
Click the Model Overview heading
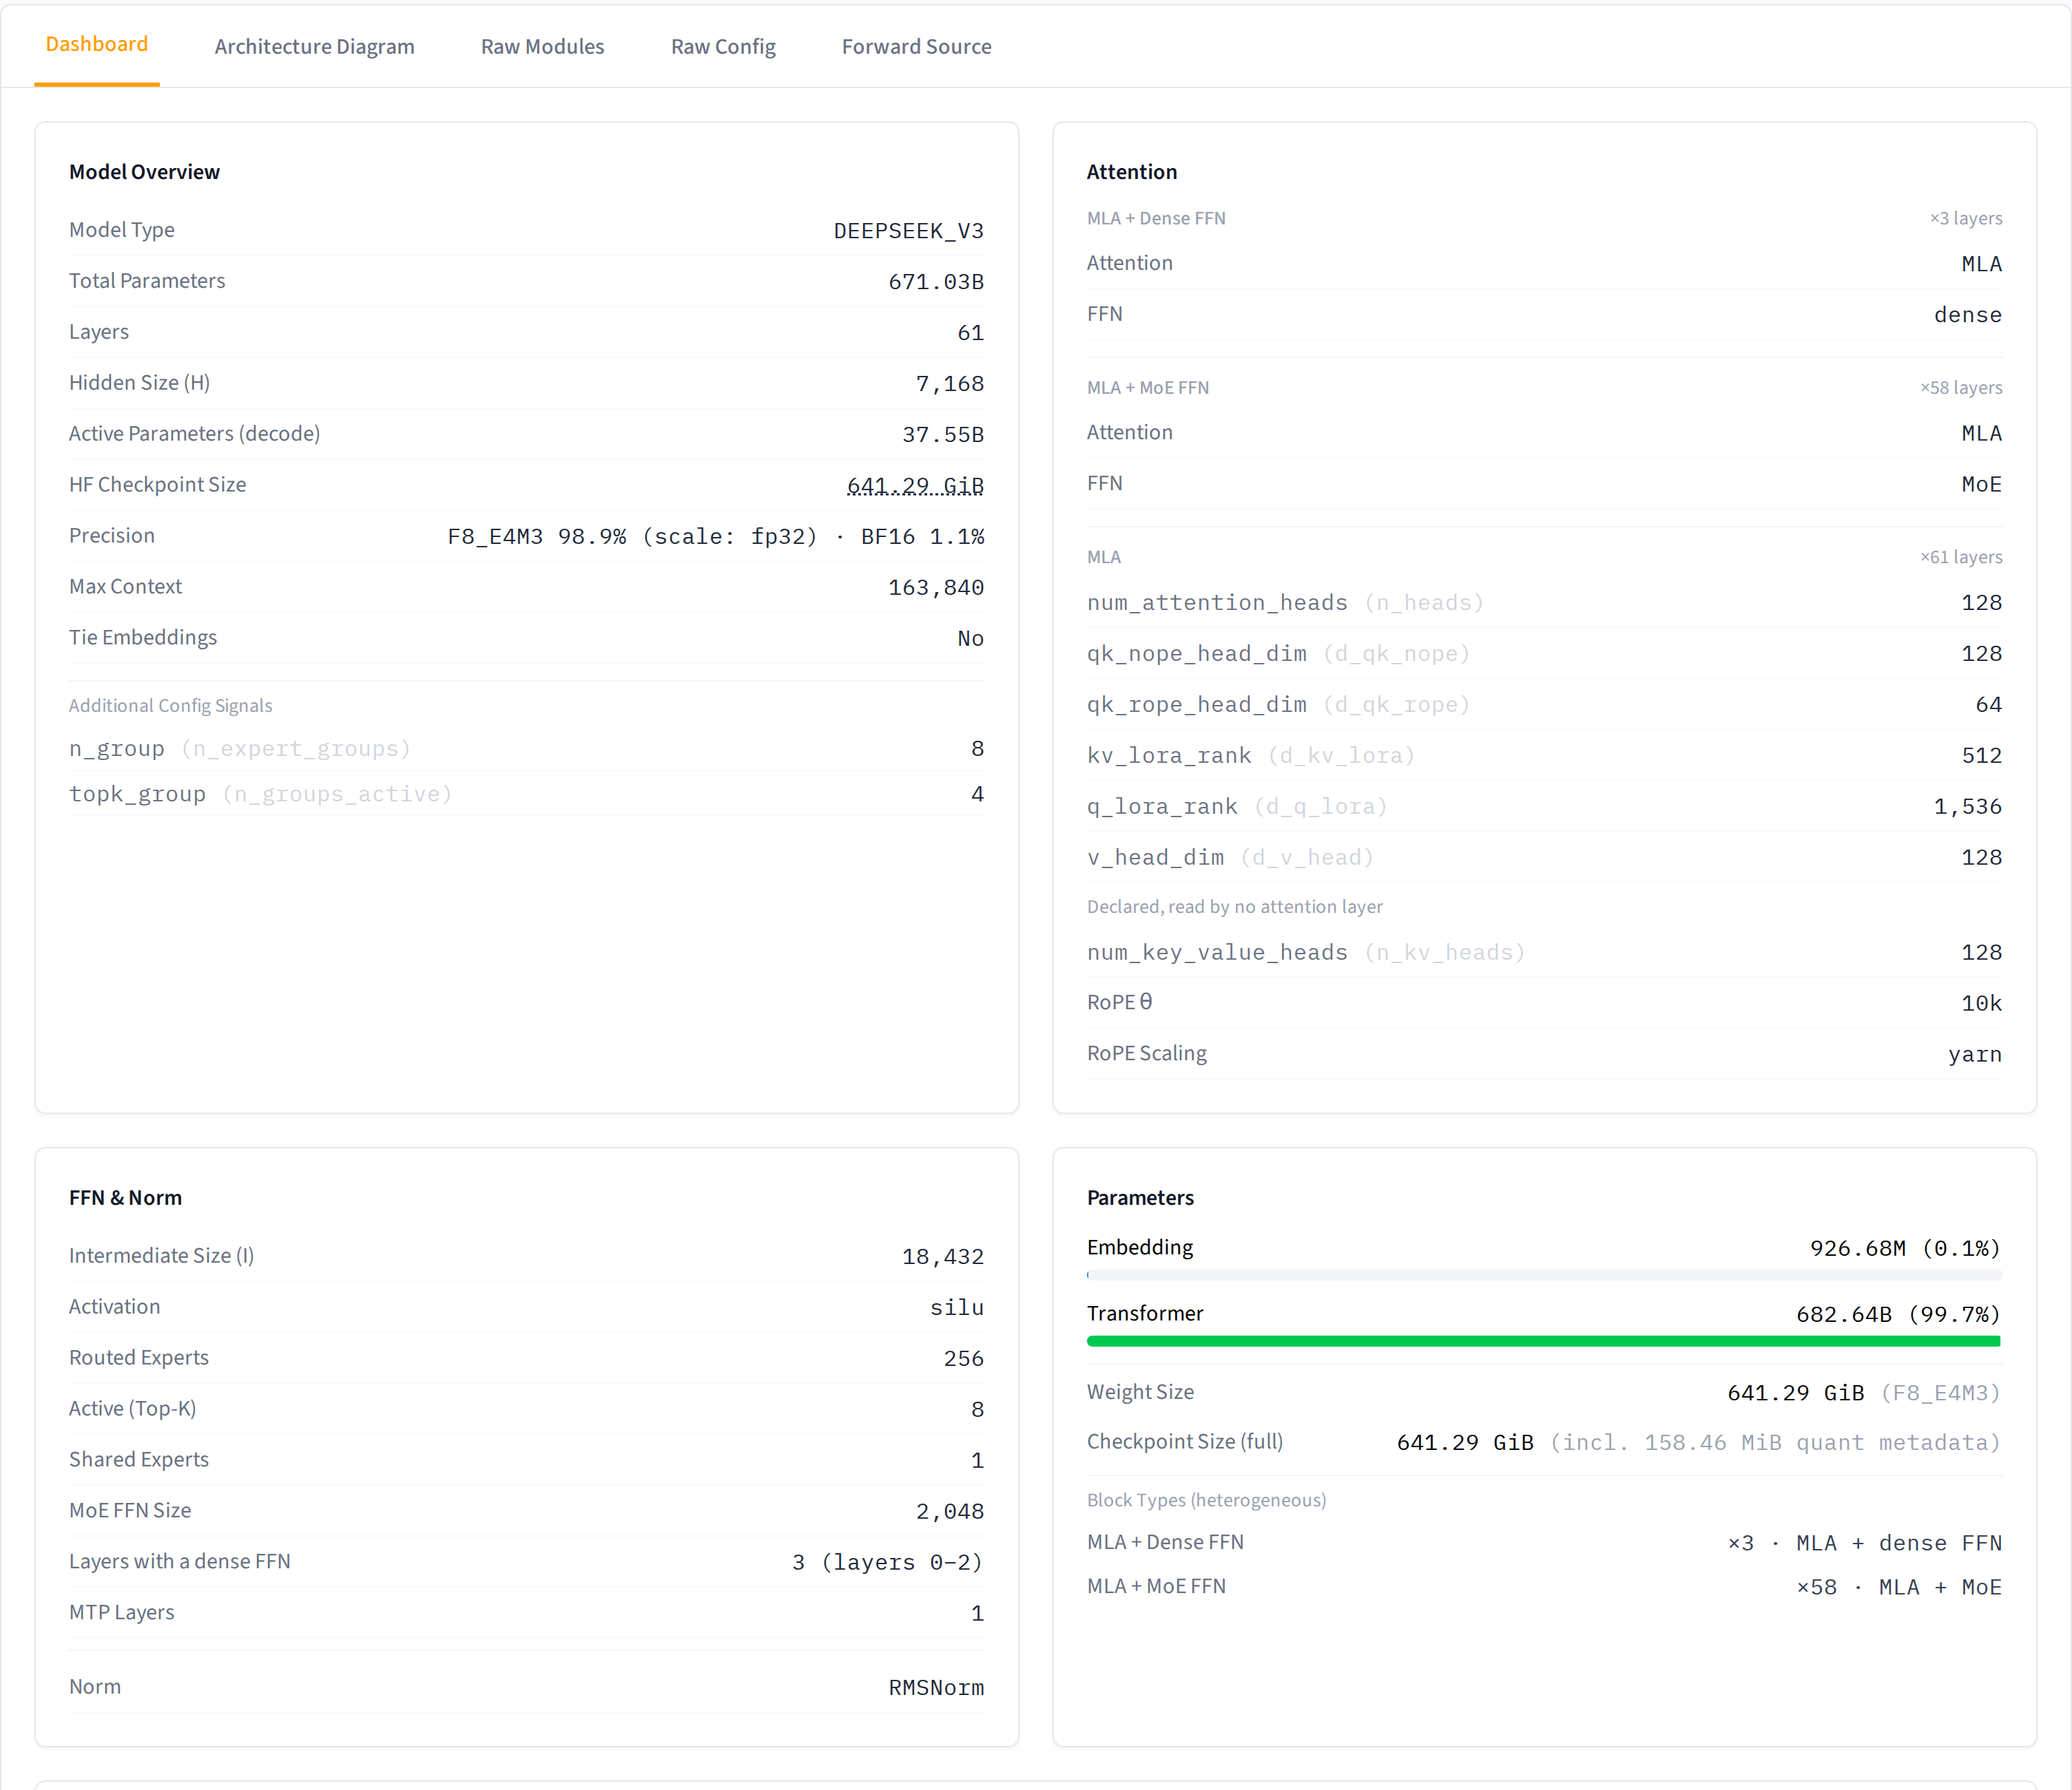click(144, 172)
